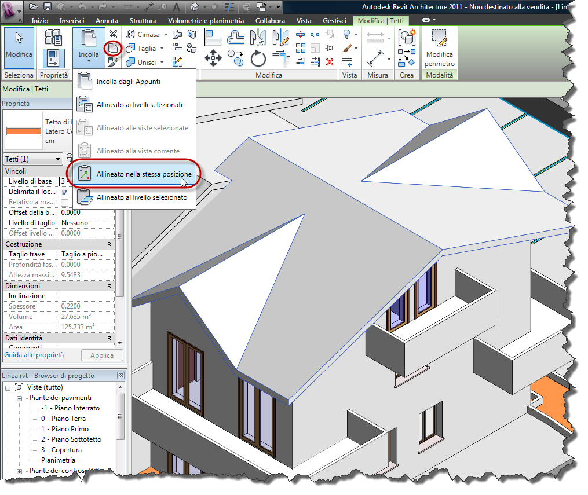Collapse the Dimensioni properties section
This screenshot has width=588, height=495.
[x=109, y=285]
